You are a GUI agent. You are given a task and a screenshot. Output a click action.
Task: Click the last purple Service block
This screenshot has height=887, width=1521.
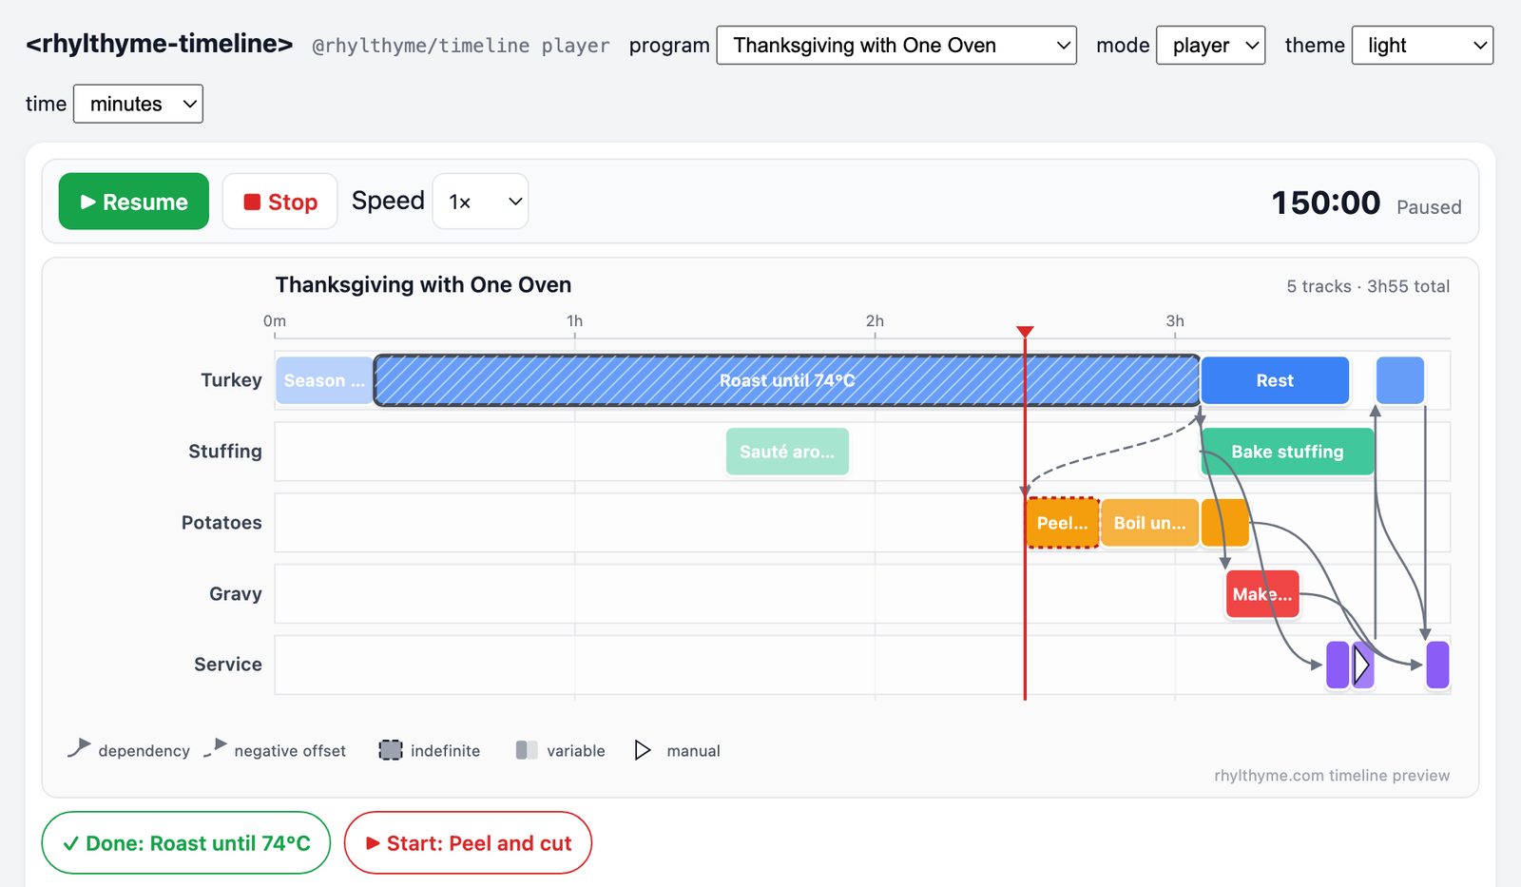pos(1437,665)
